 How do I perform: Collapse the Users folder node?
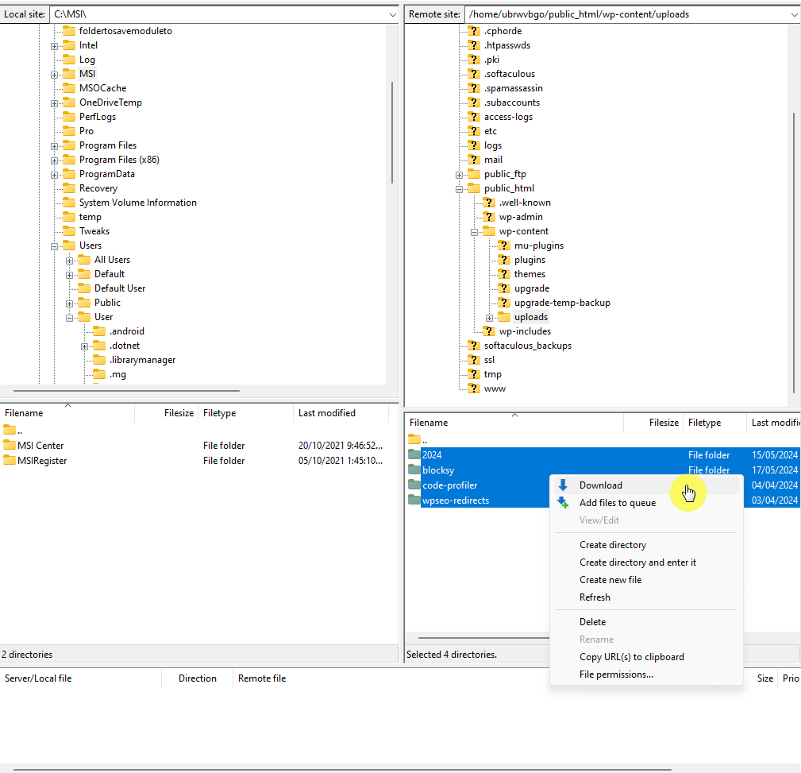point(54,246)
